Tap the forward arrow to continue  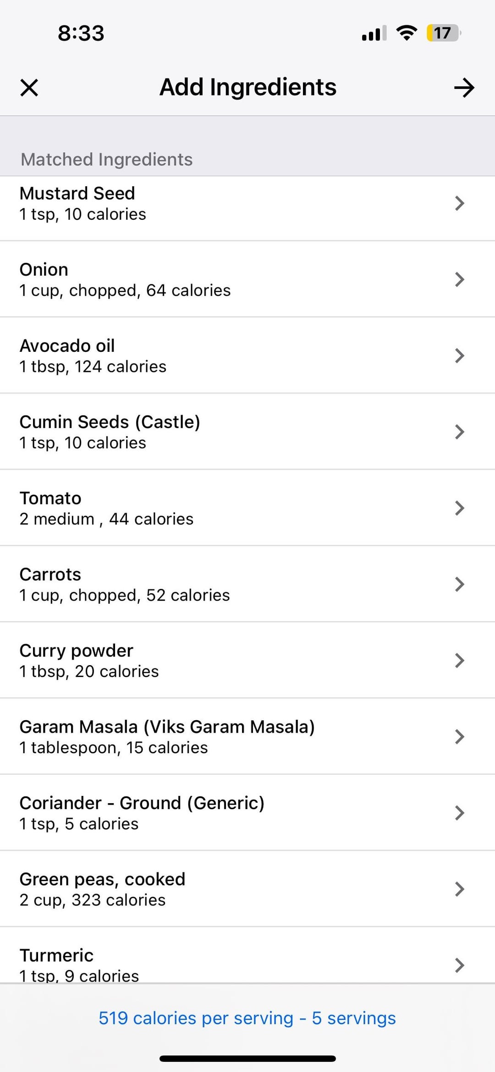click(x=464, y=88)
